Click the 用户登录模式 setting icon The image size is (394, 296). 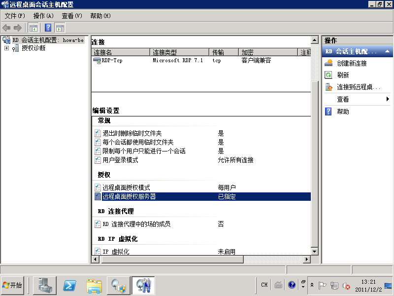coord(98,160)
